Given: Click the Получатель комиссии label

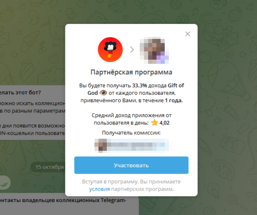Looking at the screenshot, I should 131,133.
